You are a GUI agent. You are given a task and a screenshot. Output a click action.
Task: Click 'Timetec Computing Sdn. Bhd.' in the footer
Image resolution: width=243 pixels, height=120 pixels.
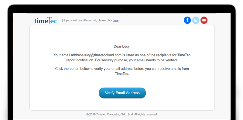coord(115,115)
